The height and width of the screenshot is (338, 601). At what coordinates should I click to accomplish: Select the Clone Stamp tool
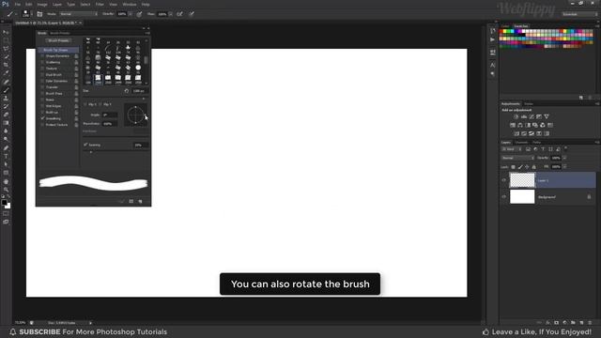point(6,98)
